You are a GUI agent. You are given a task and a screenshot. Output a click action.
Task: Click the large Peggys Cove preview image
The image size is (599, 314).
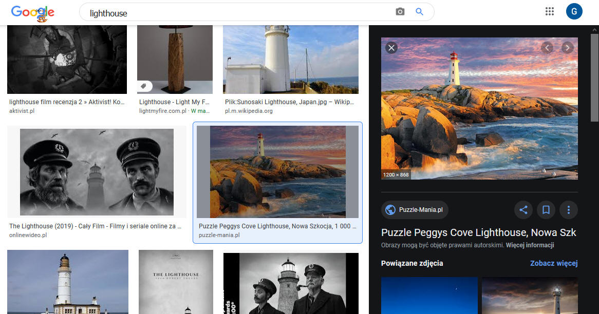(479, 108)
